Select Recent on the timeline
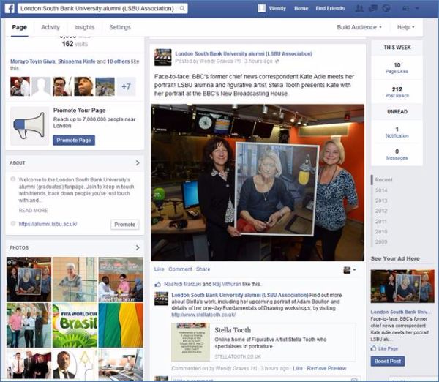This screenshot has height=382, width=439. pyautogui.click(x=383, y=180)
